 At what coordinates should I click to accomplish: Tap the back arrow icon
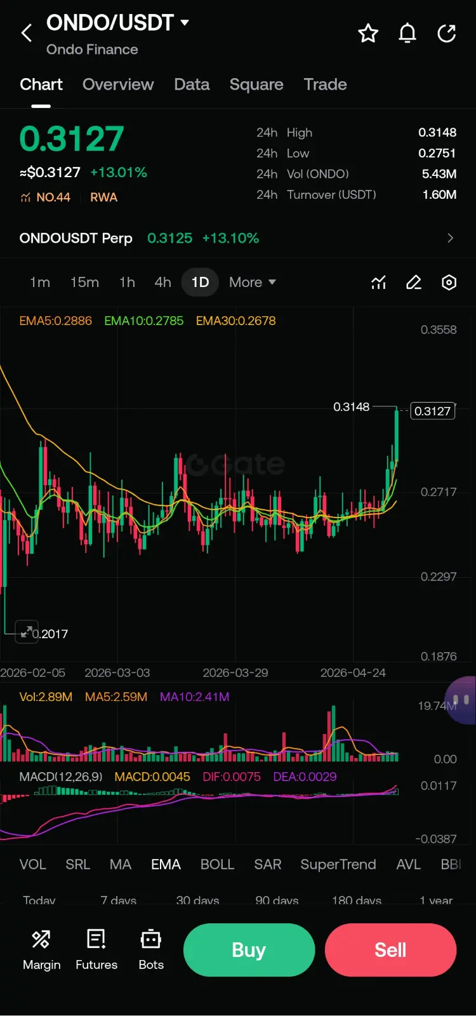click(x=27, y=33)
